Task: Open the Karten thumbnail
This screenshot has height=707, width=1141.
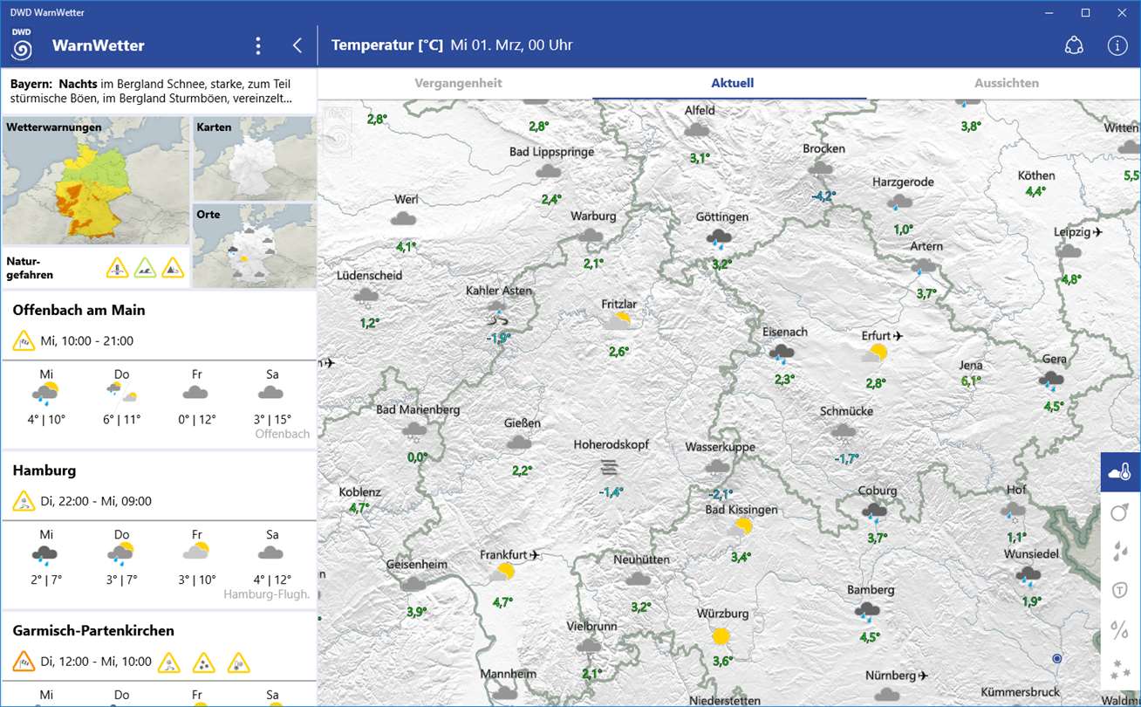Action: pos(254,159)
